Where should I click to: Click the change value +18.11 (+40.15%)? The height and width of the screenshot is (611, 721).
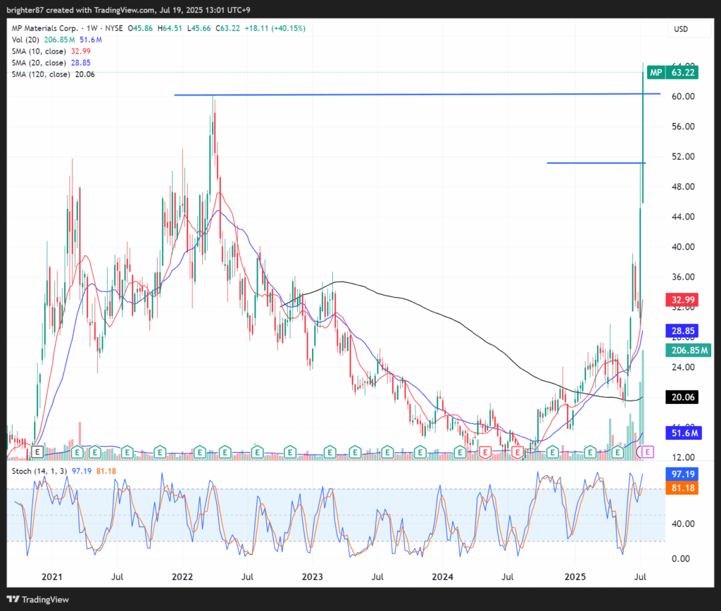pos(275,28)
